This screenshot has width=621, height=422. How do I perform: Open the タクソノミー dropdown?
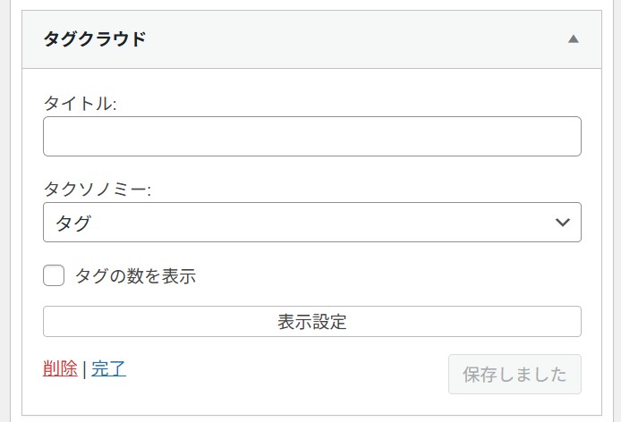click(x=311, y=223)
